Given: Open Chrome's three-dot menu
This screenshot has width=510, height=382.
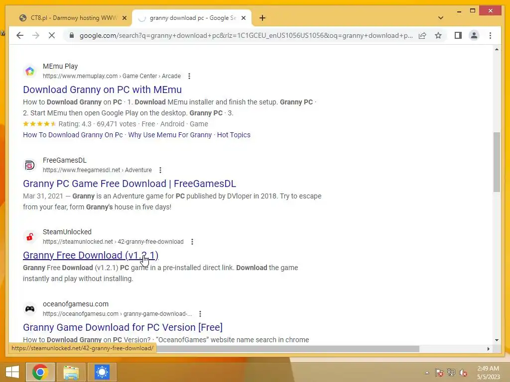Looking at the screenshot, I should [x=490, y=35].
